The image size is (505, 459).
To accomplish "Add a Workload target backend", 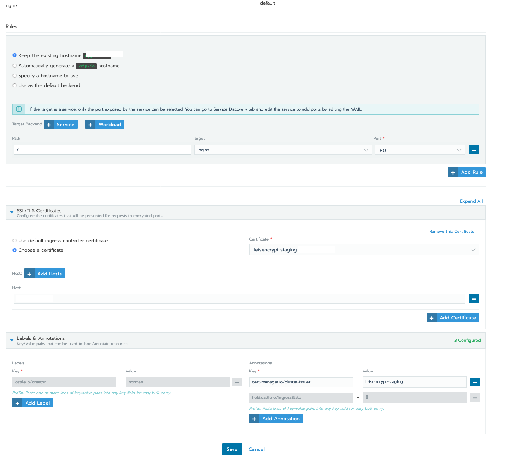I will coord(105,125).
